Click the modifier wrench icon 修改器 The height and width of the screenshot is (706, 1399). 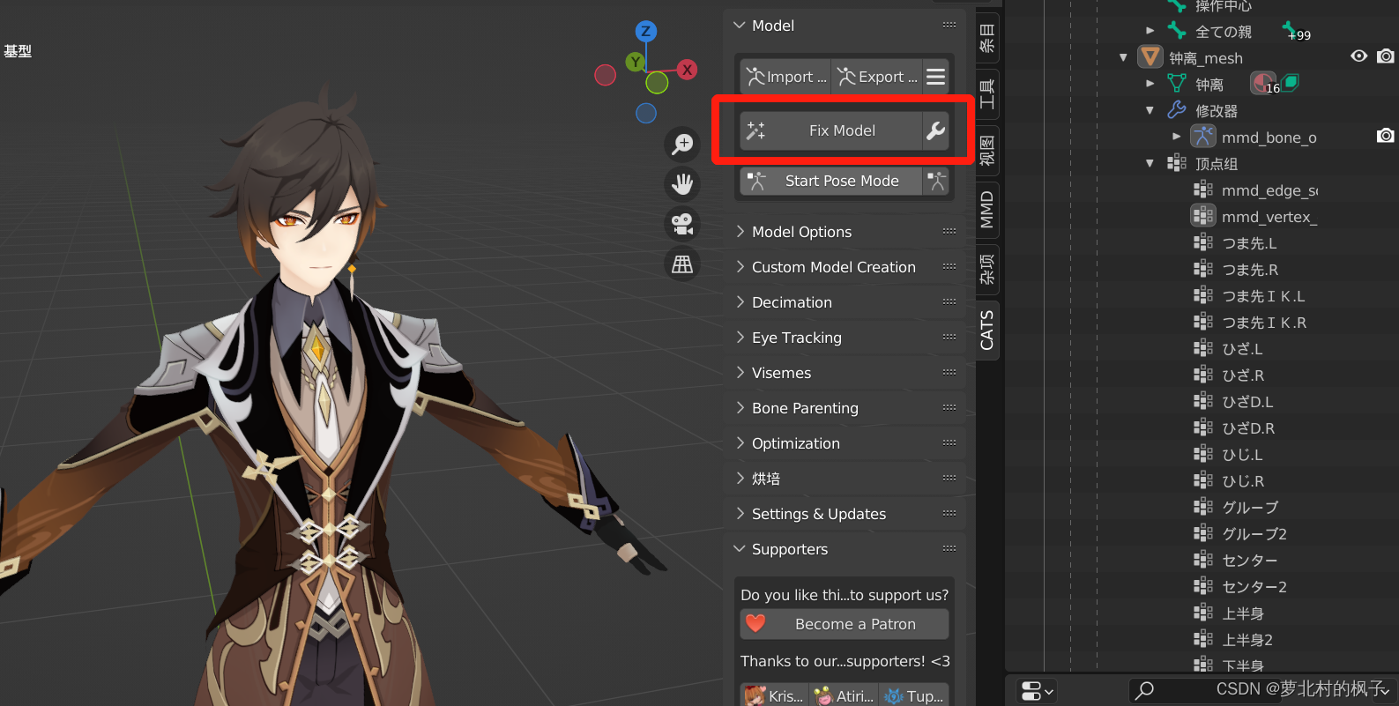1177,110
